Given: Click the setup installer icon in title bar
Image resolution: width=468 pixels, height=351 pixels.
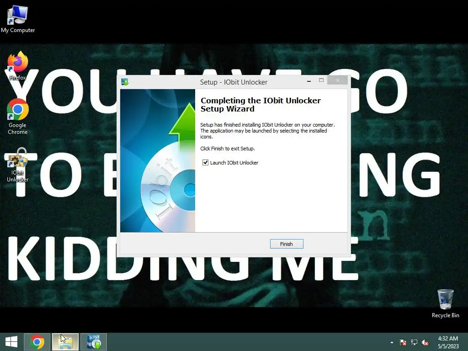Looking at the screenshot, I should [x=125, y=82].
